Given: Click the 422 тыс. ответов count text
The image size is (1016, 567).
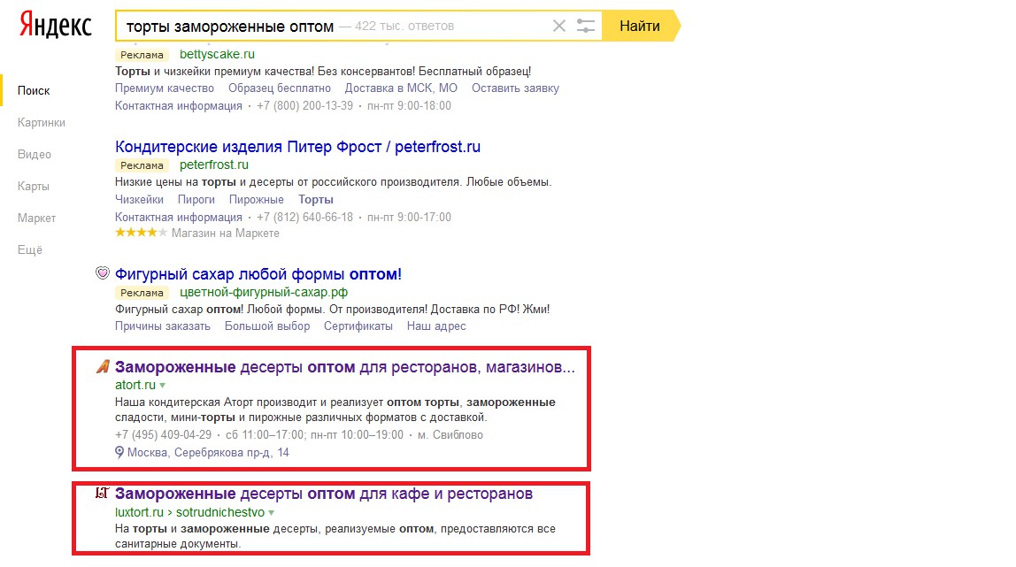Looking at the screenshot, I should point(404,26).
